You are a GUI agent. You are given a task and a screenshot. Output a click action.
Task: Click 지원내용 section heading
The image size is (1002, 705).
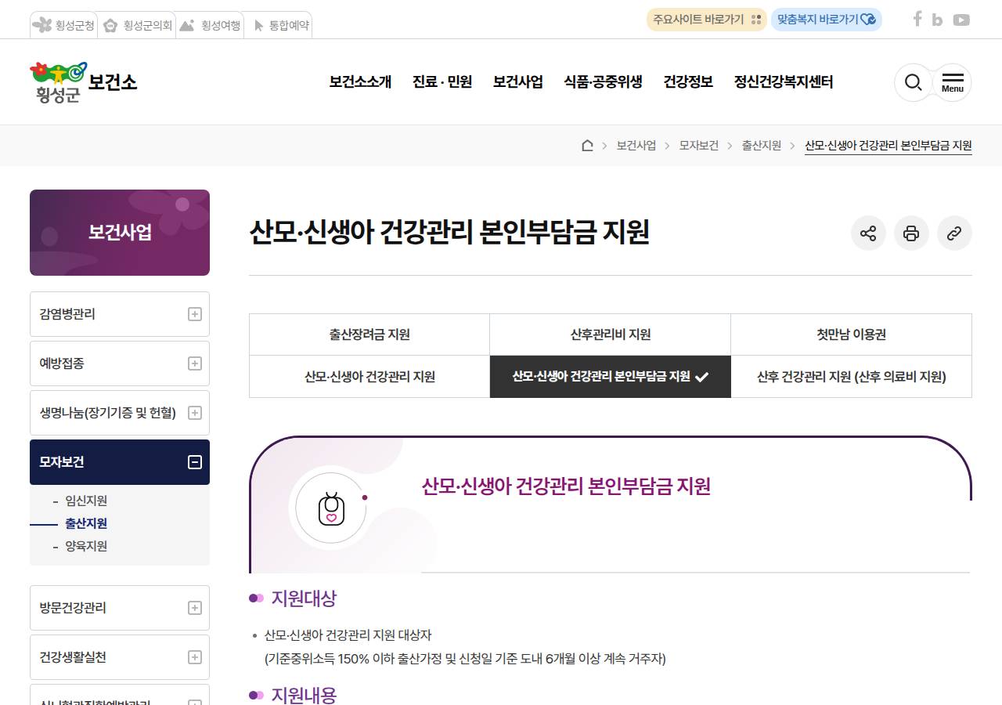click(x=304, y=695)
